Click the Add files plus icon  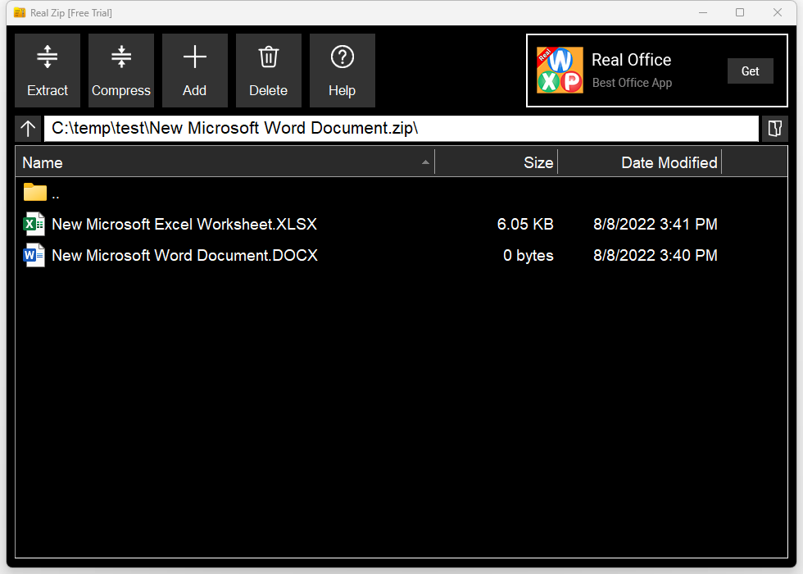tap(194, 57)
